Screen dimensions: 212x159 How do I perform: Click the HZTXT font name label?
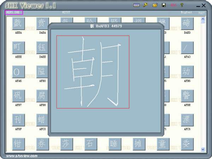66,12
